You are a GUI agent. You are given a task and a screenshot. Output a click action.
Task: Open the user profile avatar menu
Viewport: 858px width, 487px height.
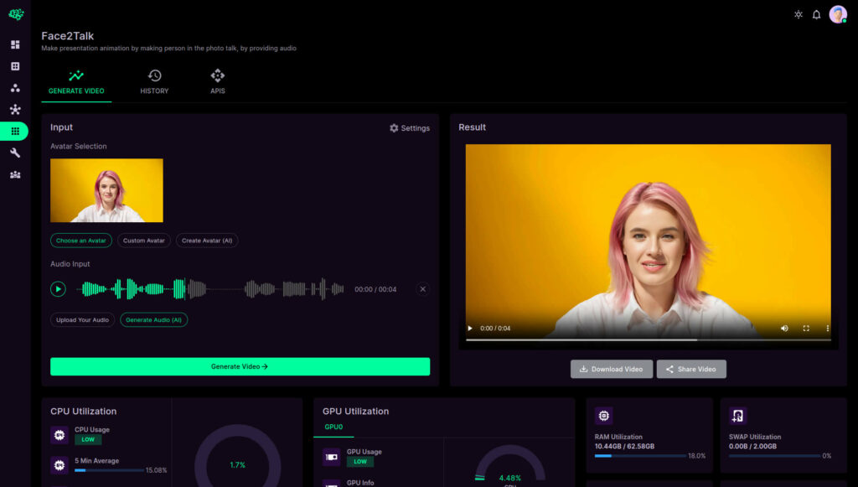[838, 14]
